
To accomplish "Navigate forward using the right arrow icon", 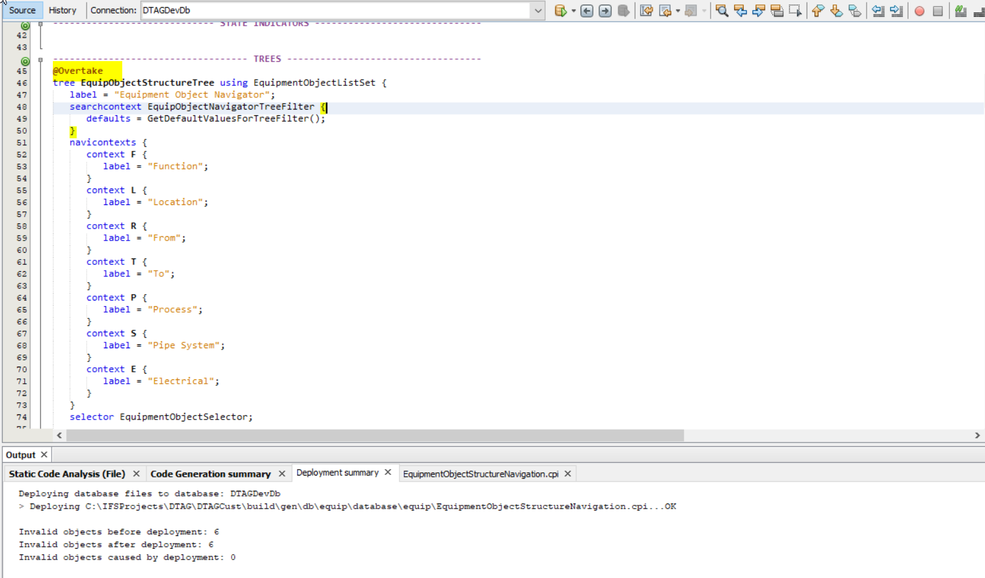I will point(604,11).
